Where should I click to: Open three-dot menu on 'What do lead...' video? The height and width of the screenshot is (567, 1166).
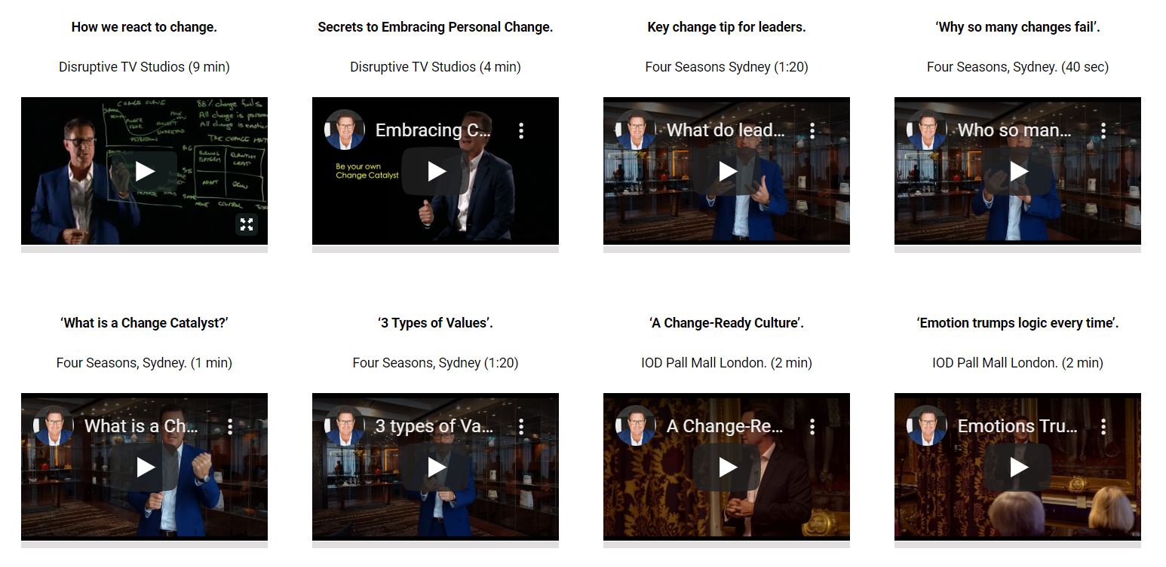coord(812,130)
